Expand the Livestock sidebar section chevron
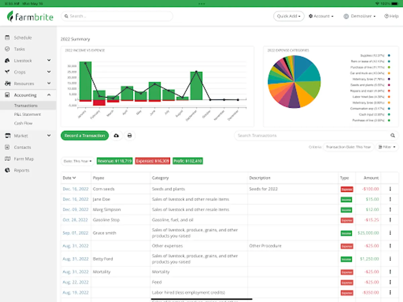The image size is (403, 302). coord(49,60)
